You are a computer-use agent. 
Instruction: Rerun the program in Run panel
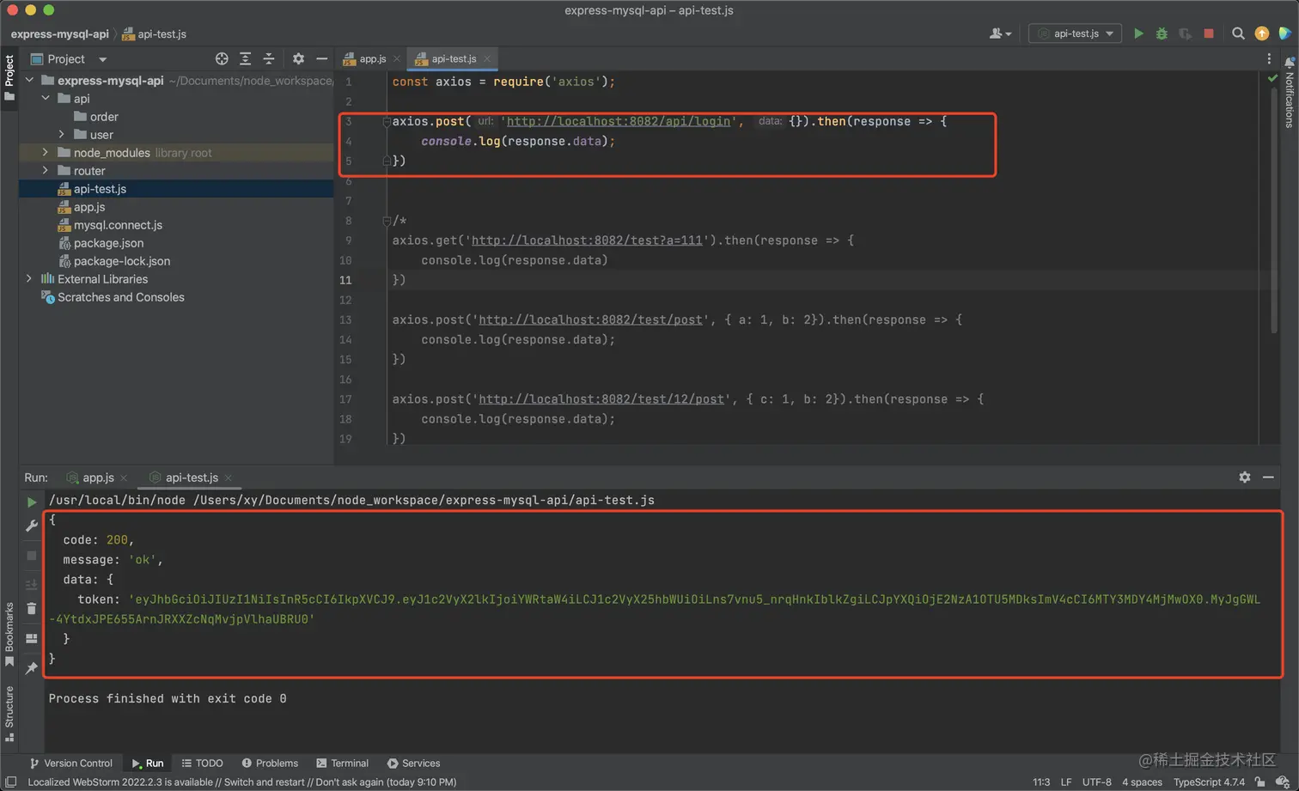pyautogui.click(x=32, y=502)
